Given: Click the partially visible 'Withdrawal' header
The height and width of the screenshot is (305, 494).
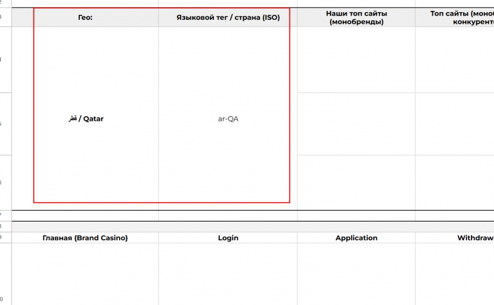Looking at the screenshot, I should coord(455,238).
